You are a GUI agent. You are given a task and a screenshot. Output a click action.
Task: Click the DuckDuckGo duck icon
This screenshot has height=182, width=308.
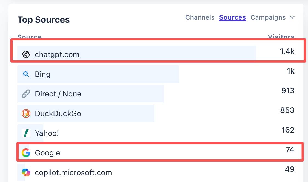coord(26,113)
